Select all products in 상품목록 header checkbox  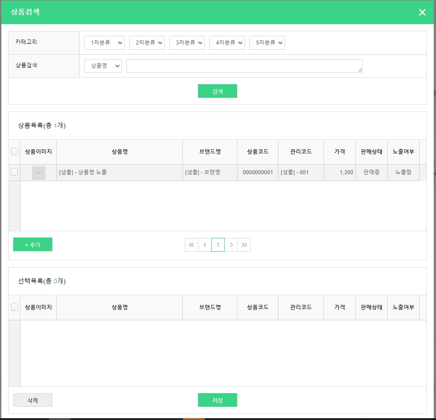pos(15,152)
